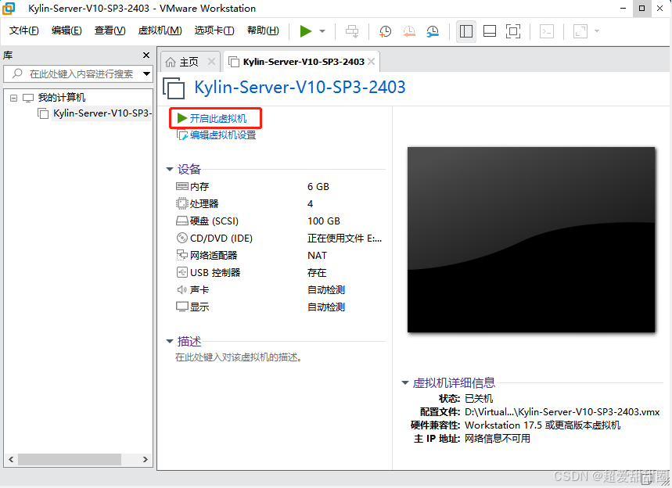Screen dimensions: 672x488
Task: Click the library scrollbar right arrow
Action: tap(146, 459)
